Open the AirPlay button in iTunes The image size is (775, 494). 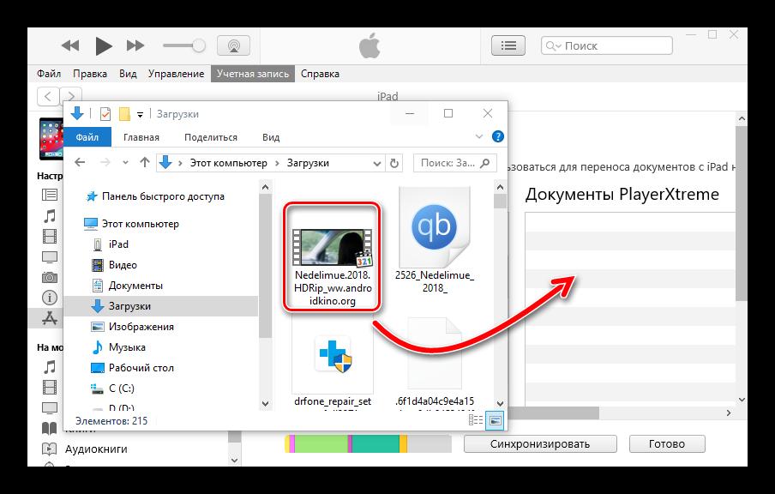pos(234,46)
